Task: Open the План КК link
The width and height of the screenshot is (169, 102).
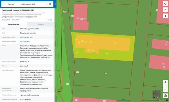Action: 15,20
